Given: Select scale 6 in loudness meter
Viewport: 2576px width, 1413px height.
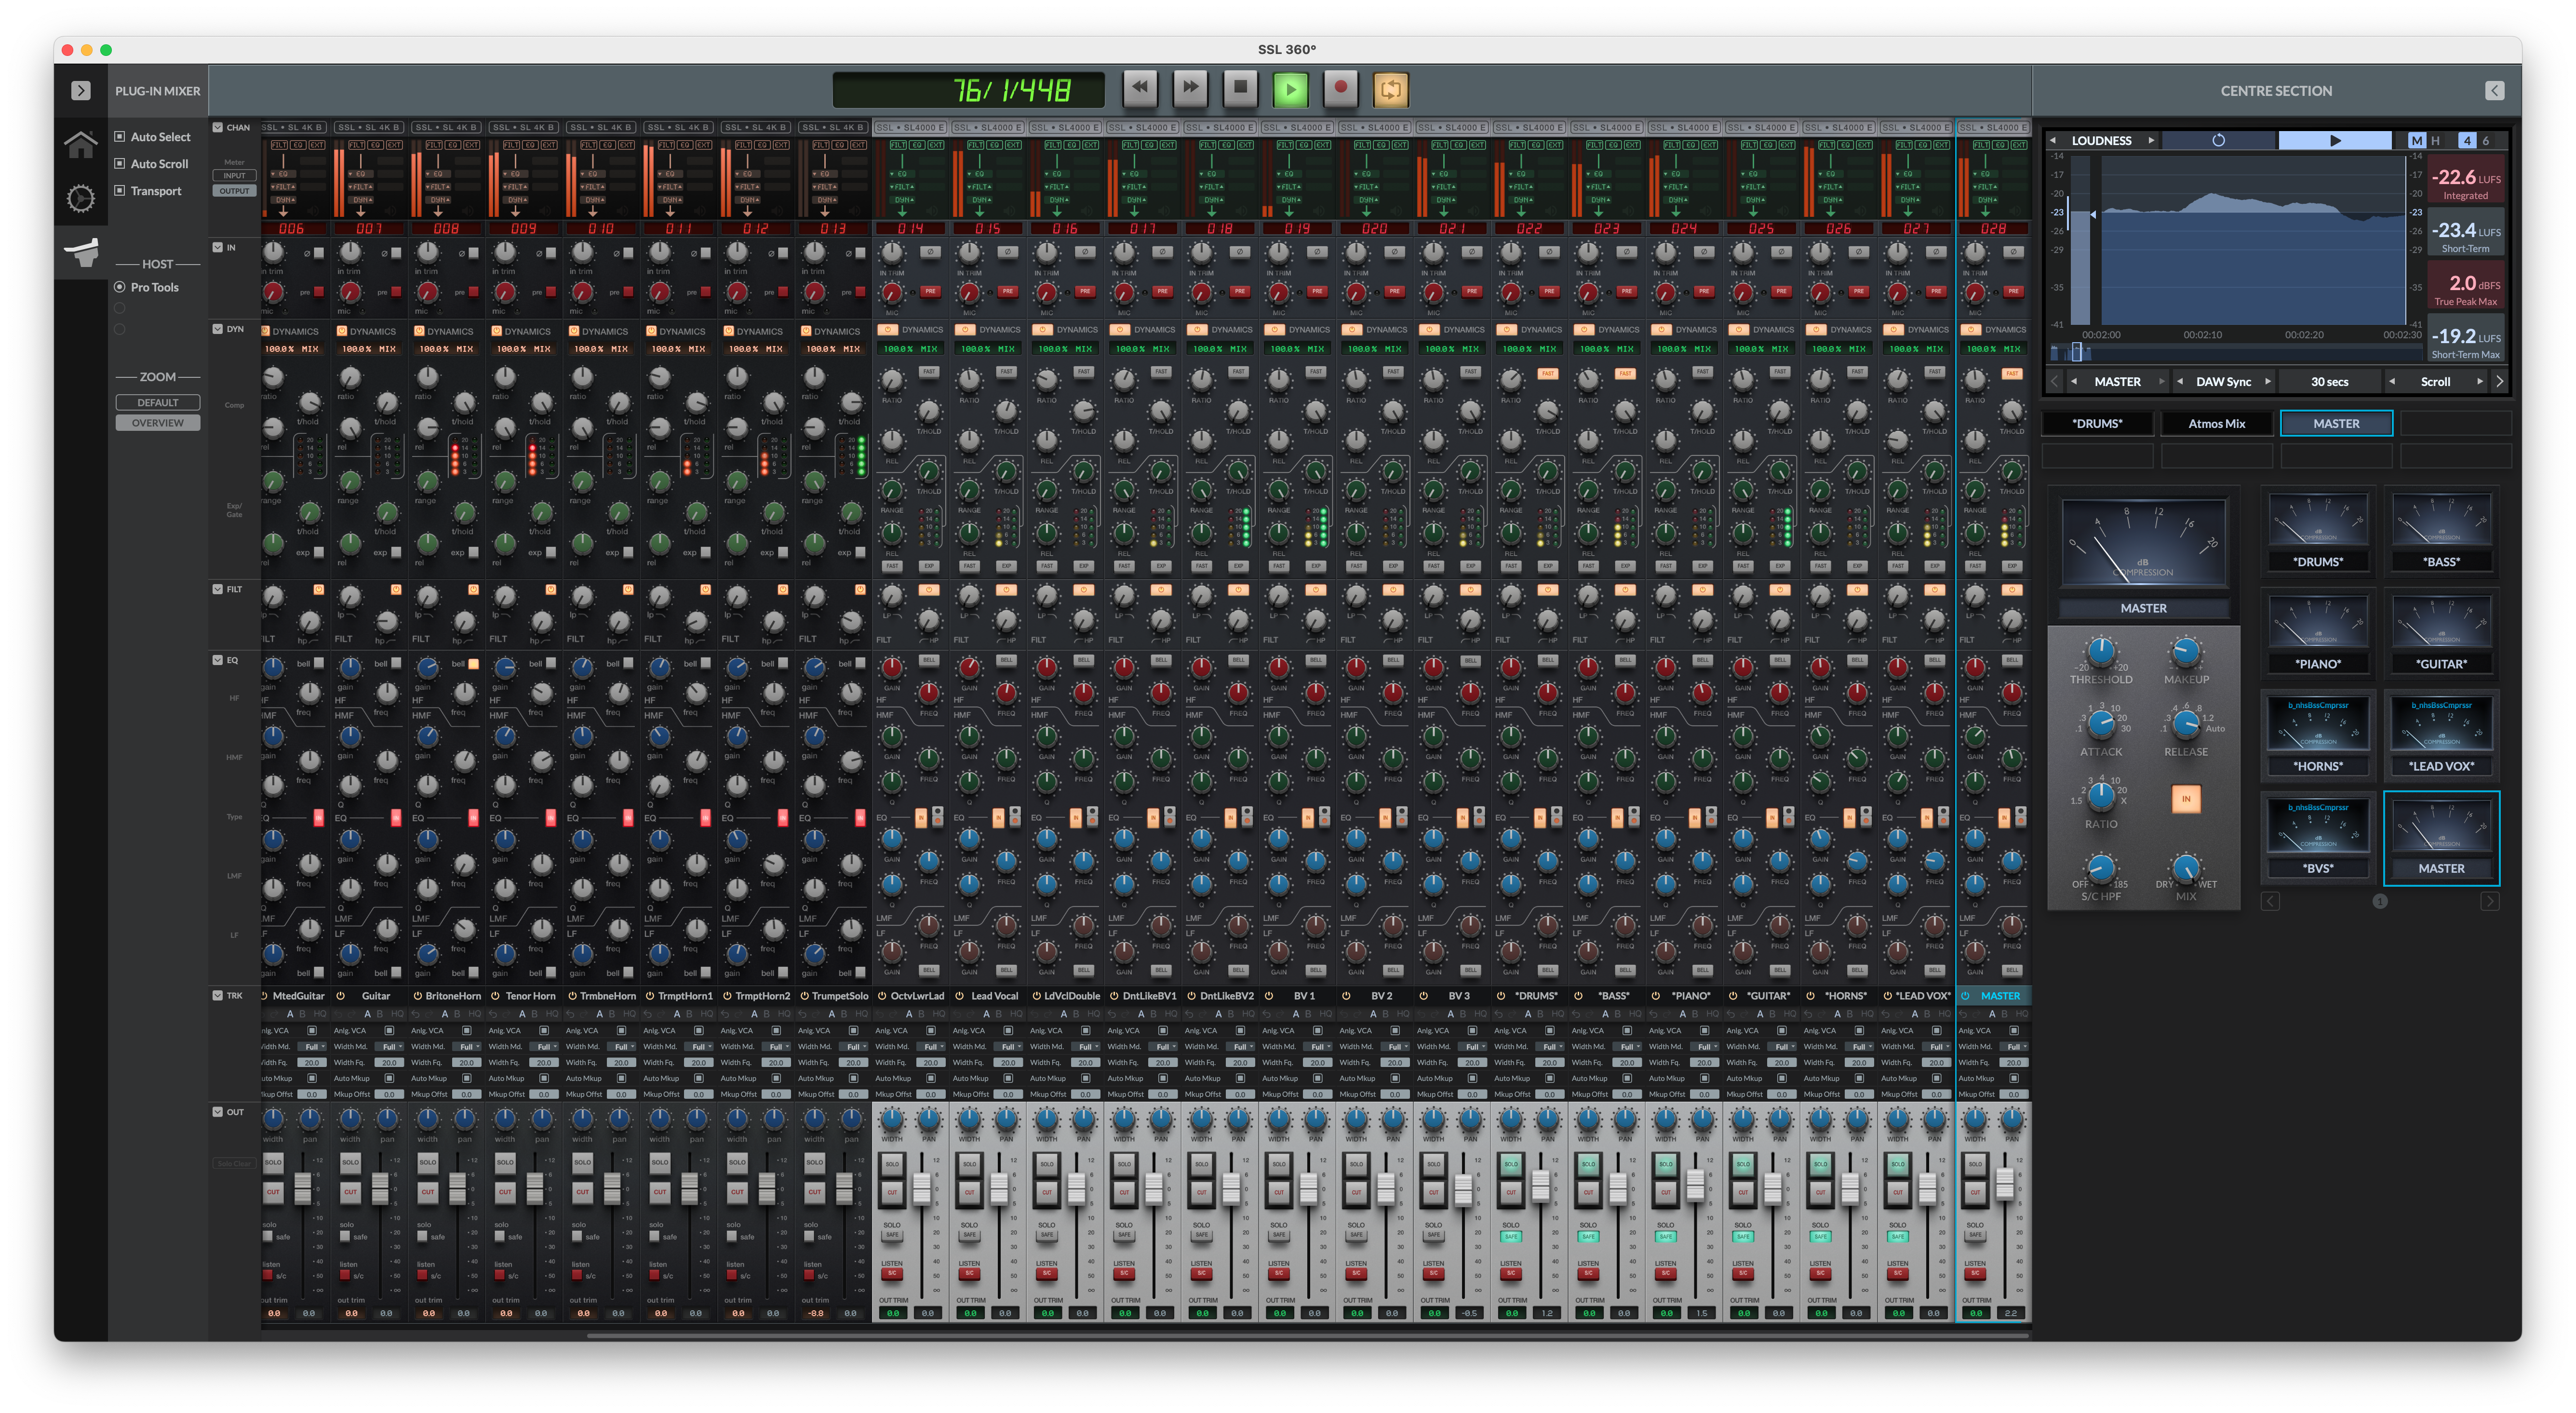Looking at the screenshot, I should 2486,141.
